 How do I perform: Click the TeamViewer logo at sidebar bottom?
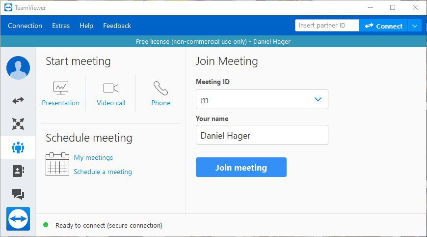click(x=18, y=219)
